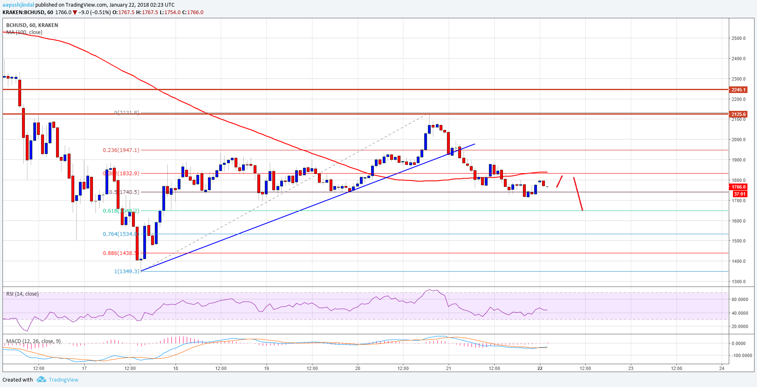Click the TradingView cloud logo icon

coord(41,380)
